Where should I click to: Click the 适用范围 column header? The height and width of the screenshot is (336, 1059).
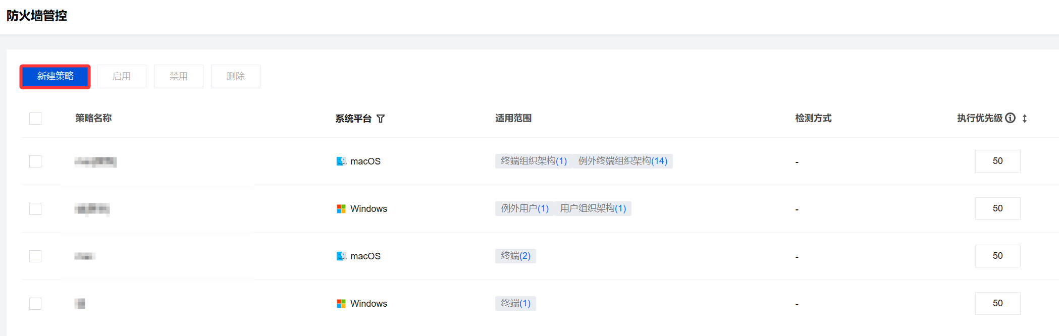point(513,118)
